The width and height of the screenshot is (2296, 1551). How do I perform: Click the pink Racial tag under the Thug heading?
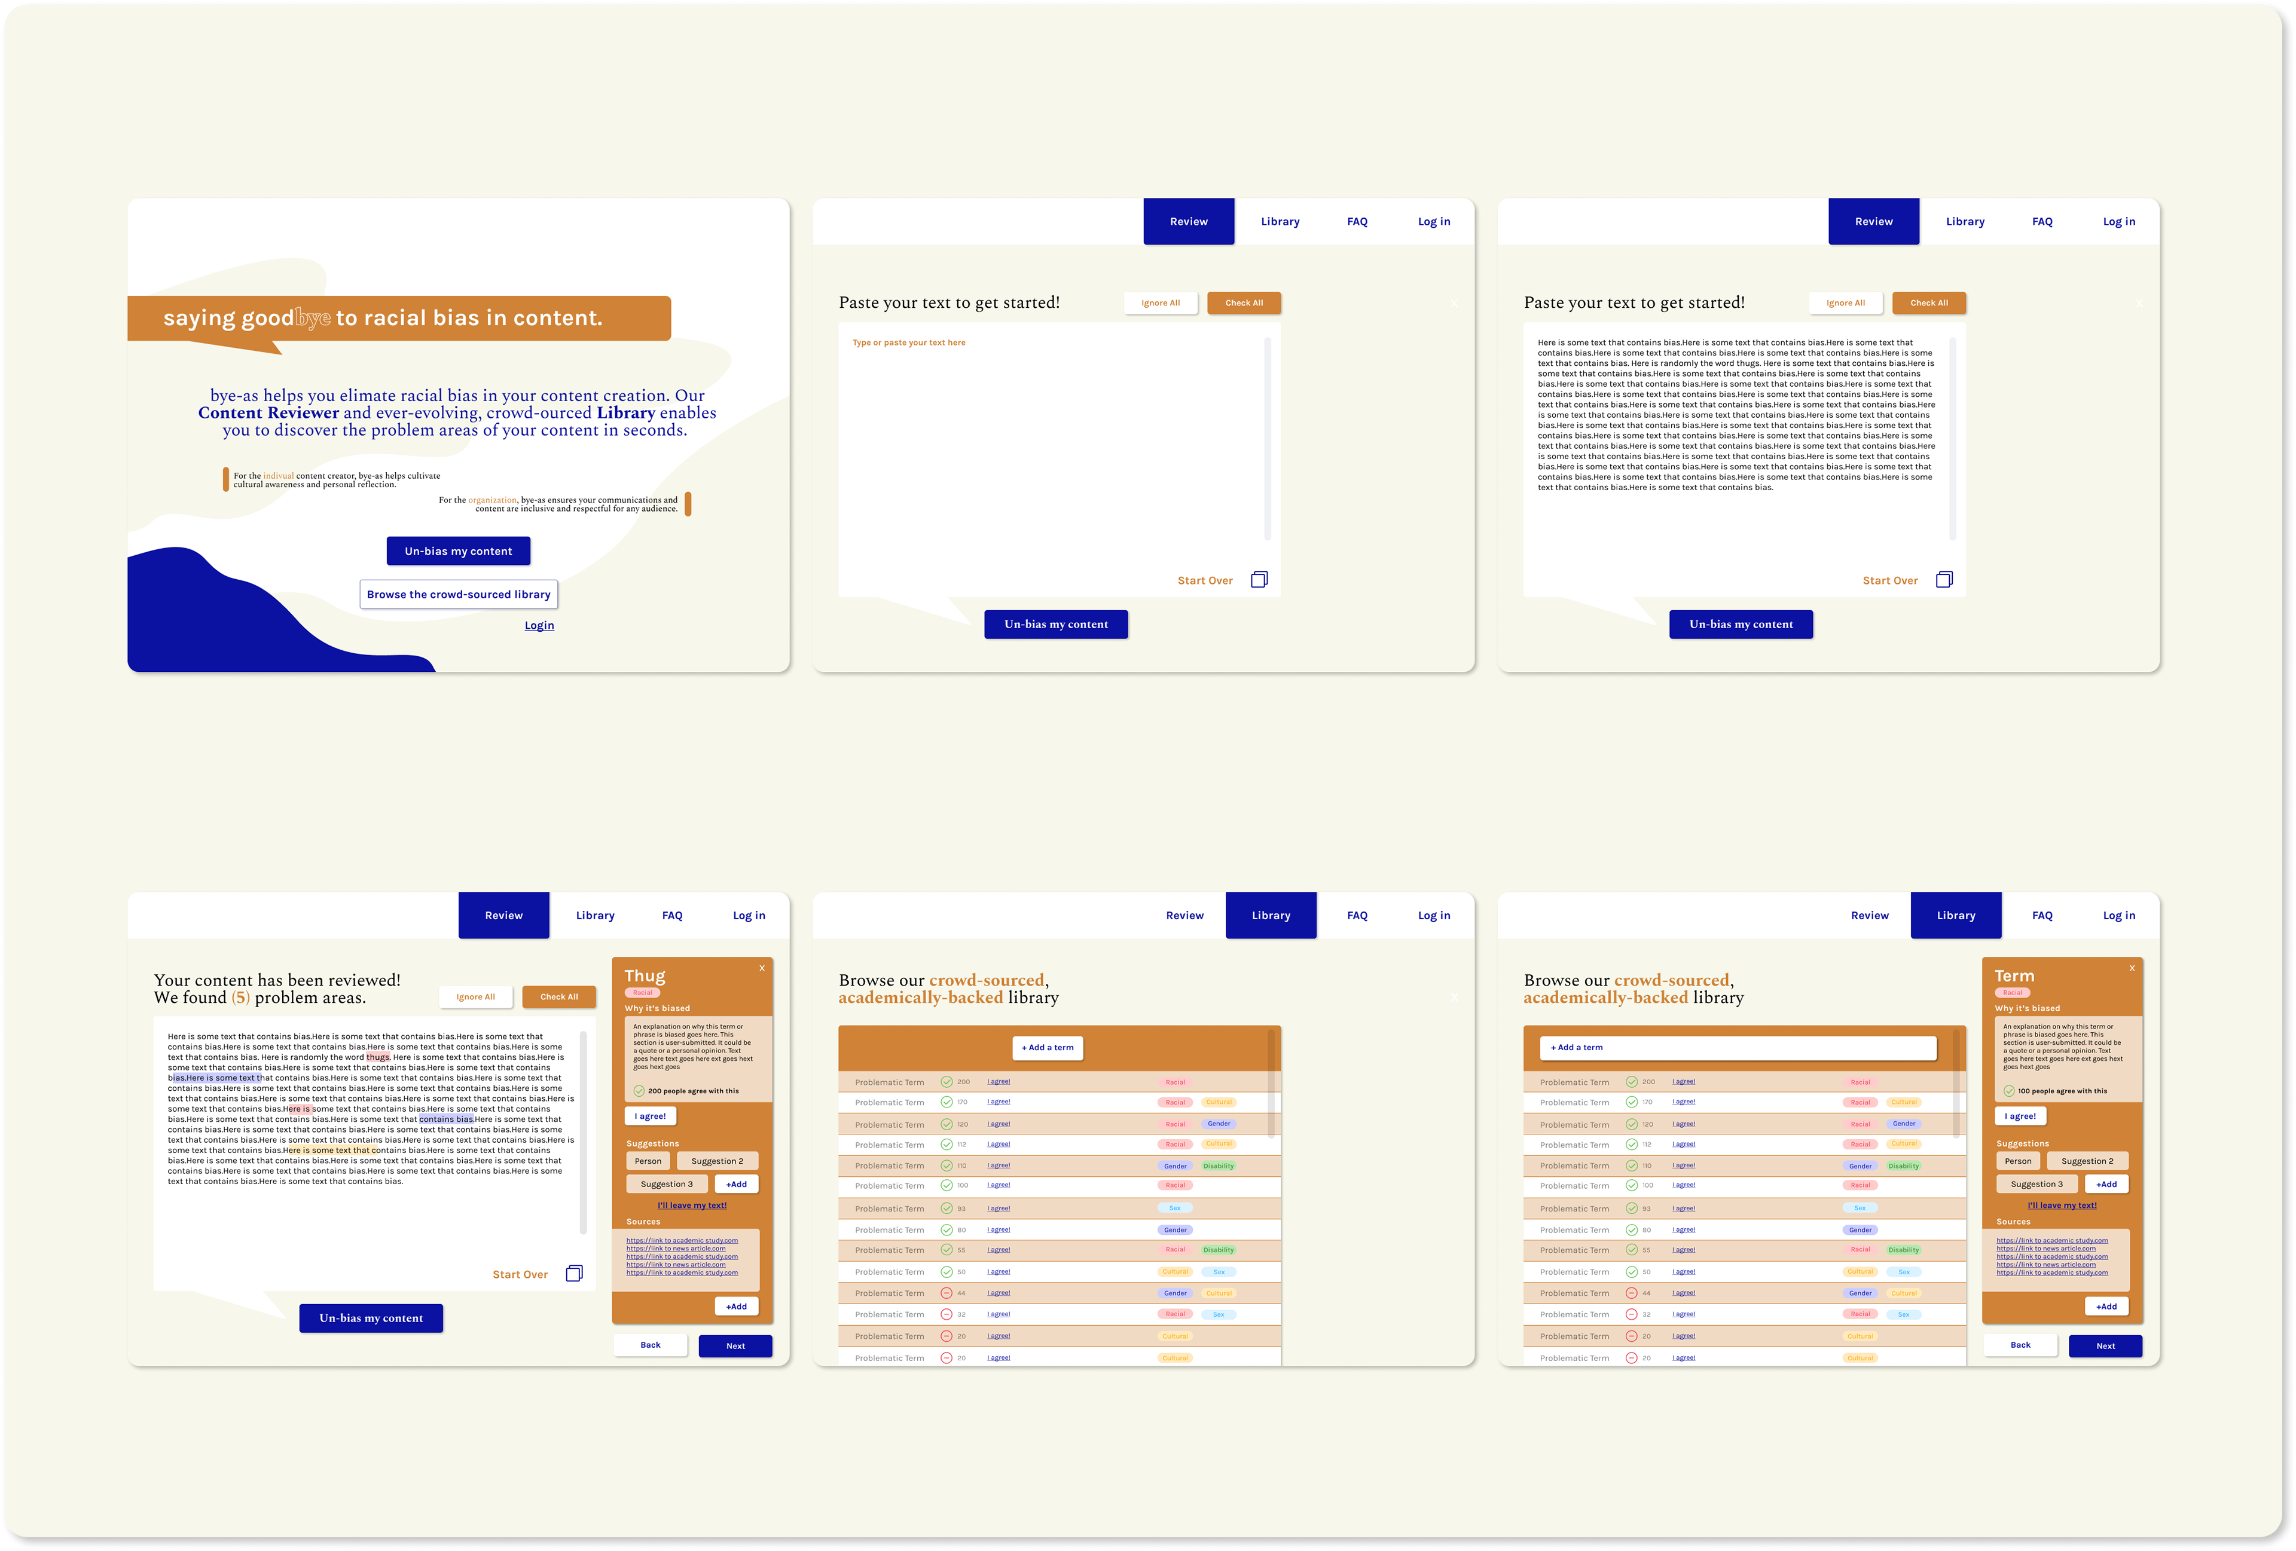point(642,993)
